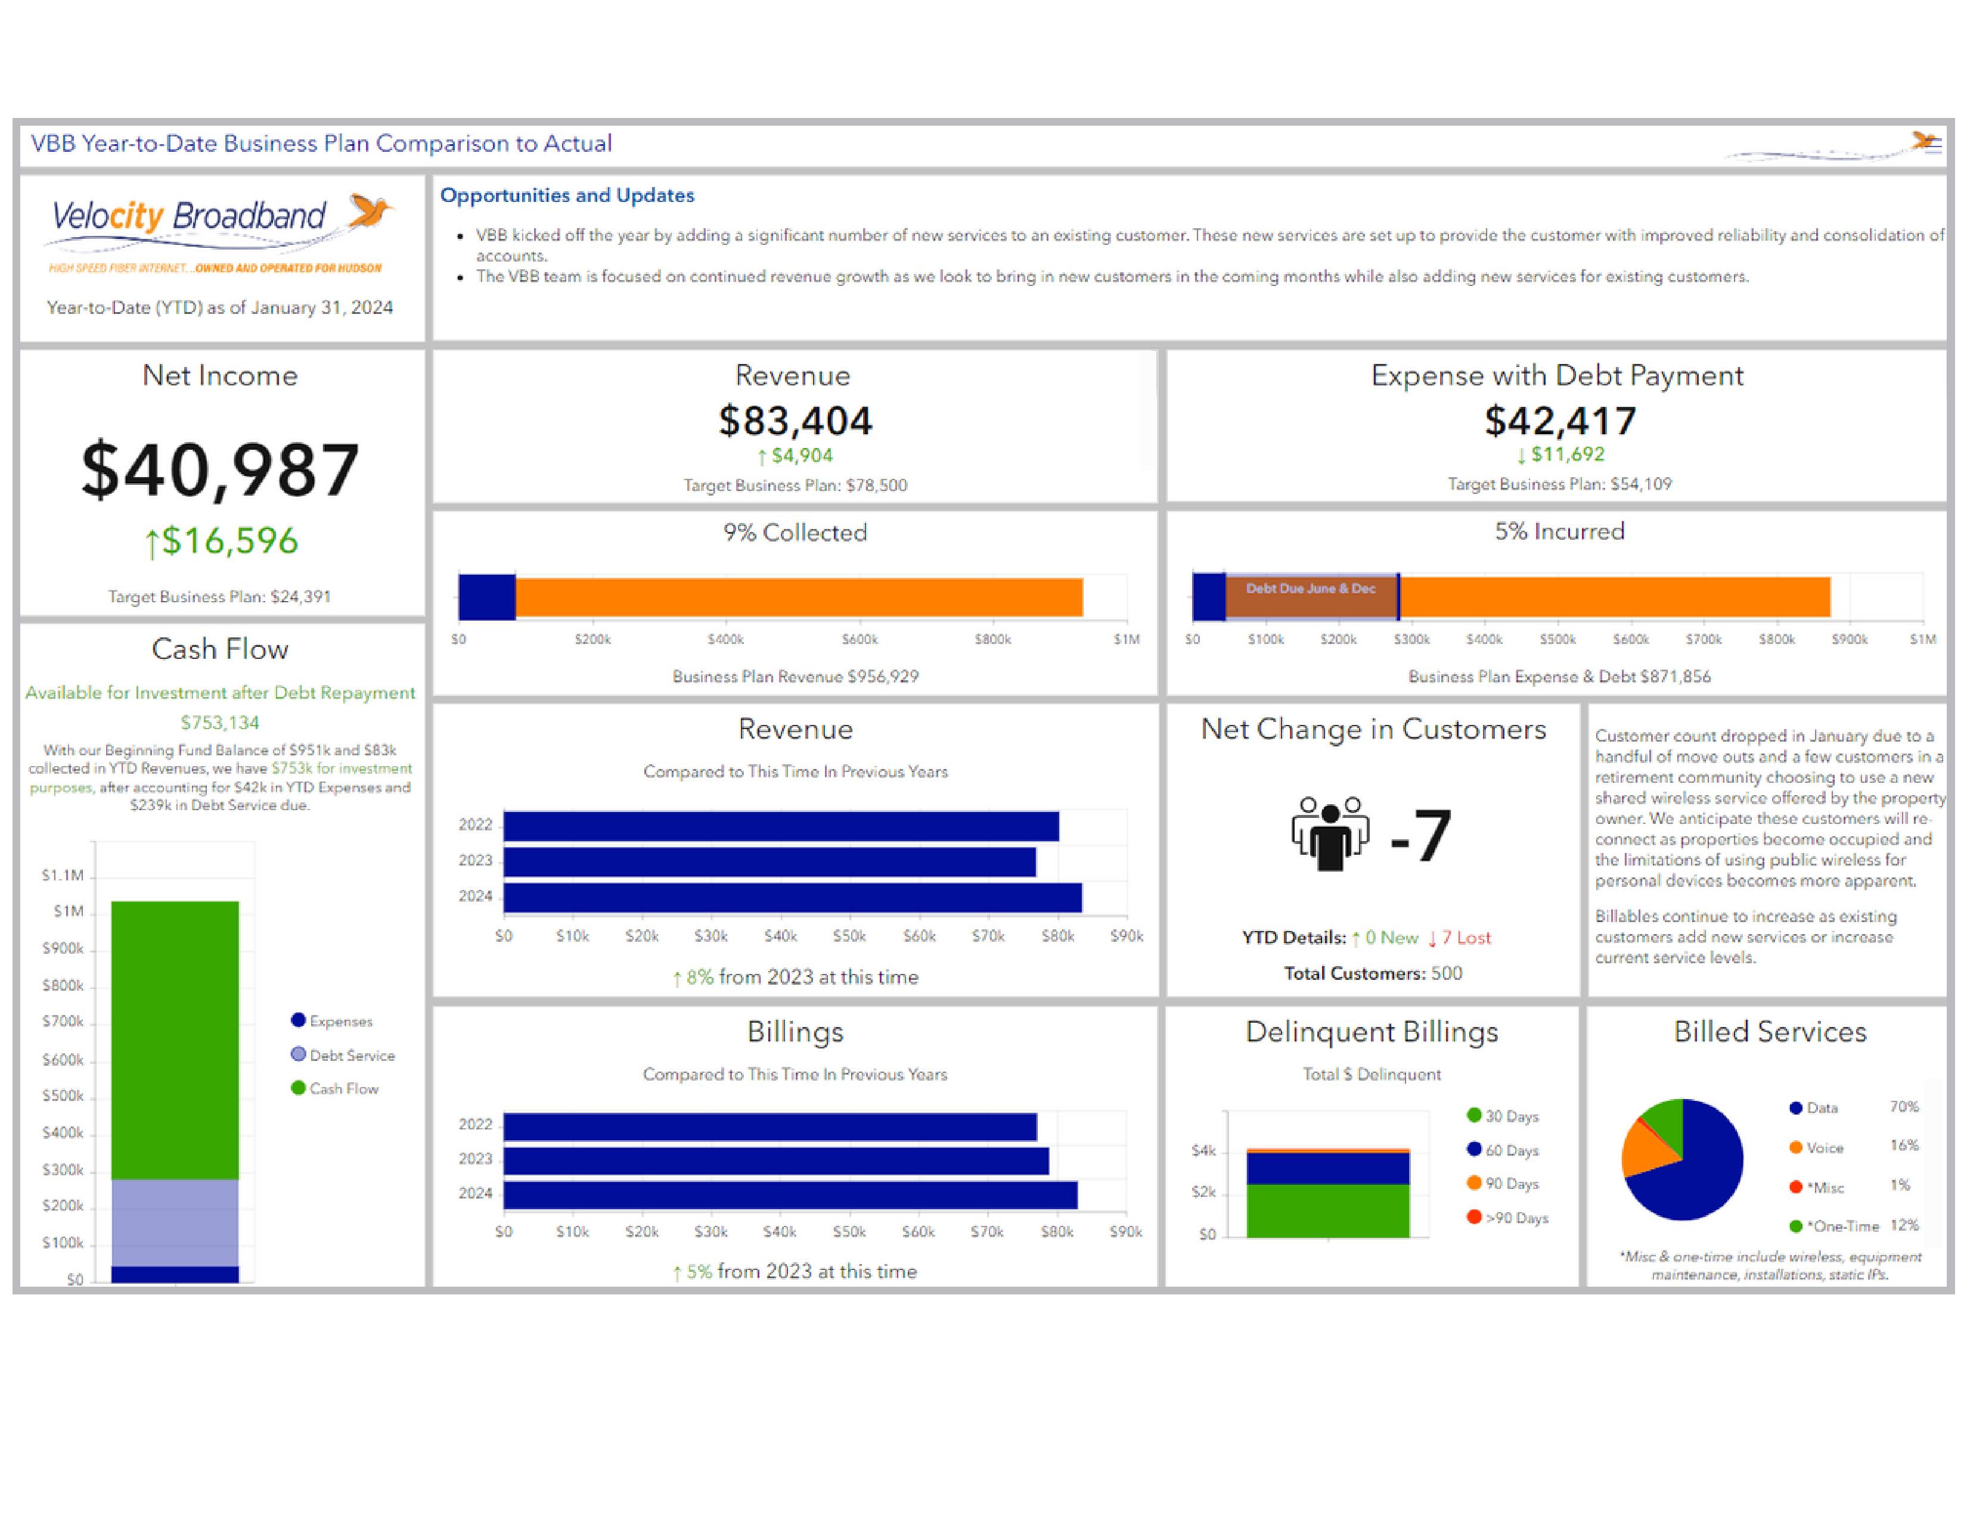Toggle 30 Days delinquent legend entry
The image size is (1967, 1519).
(x=1502, y=1116)
